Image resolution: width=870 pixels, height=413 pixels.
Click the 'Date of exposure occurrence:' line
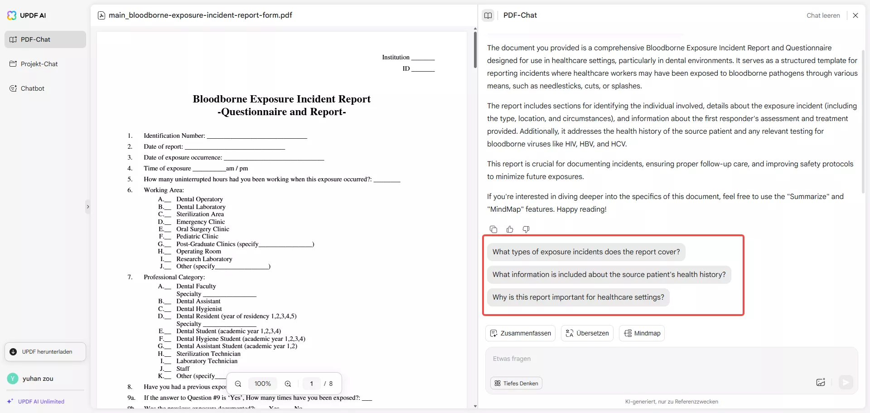click(x=234, y=157)
